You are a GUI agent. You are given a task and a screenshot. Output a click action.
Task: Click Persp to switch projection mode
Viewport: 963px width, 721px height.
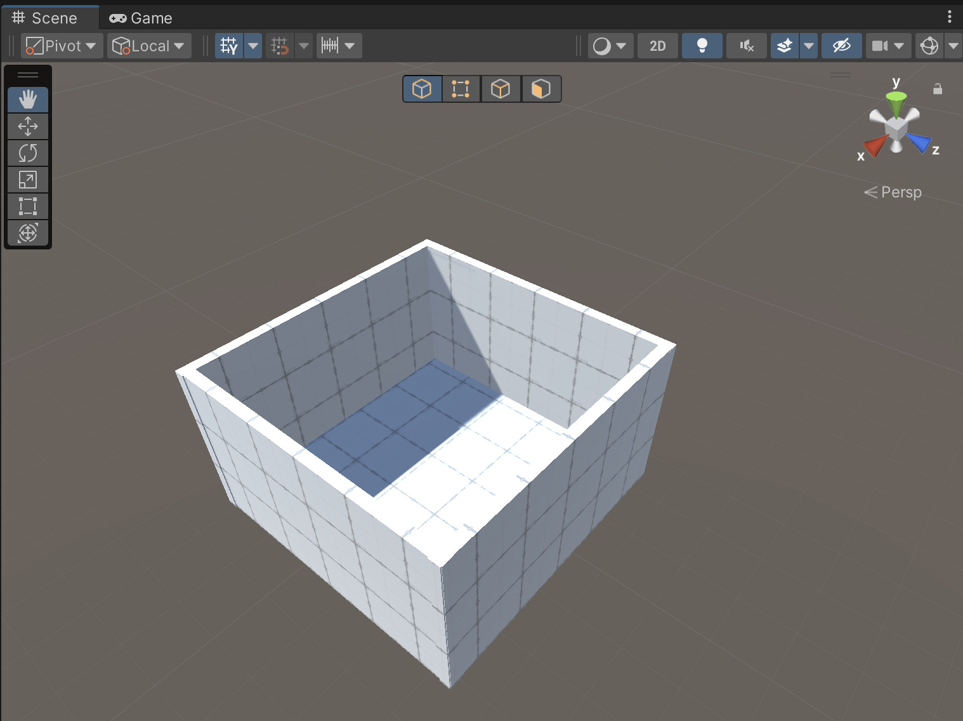coord(902,192)
